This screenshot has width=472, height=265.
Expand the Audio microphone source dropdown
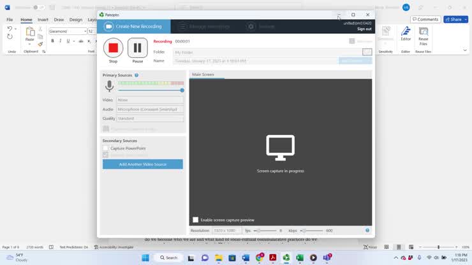[x=150, y=109]
